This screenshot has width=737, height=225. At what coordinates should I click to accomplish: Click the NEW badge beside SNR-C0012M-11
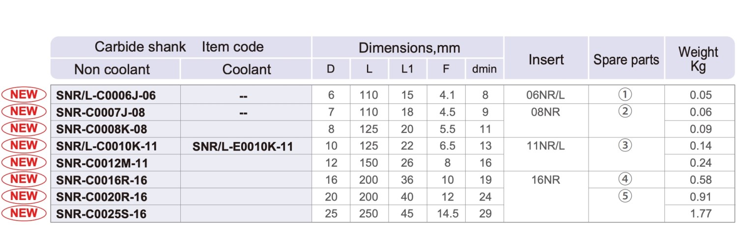(x=24, y=162)
